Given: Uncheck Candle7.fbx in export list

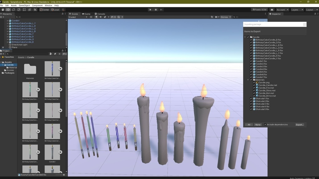Looking at the screenshot, I should point(251,77).
